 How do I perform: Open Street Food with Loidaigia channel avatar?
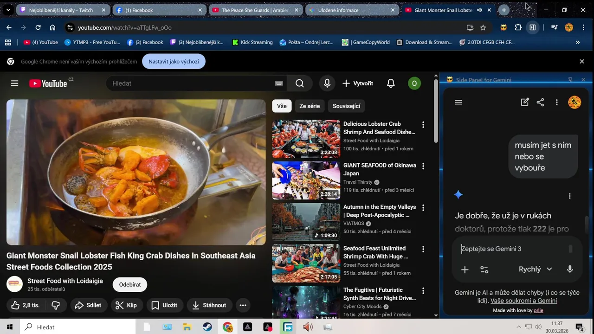(14, 284)
